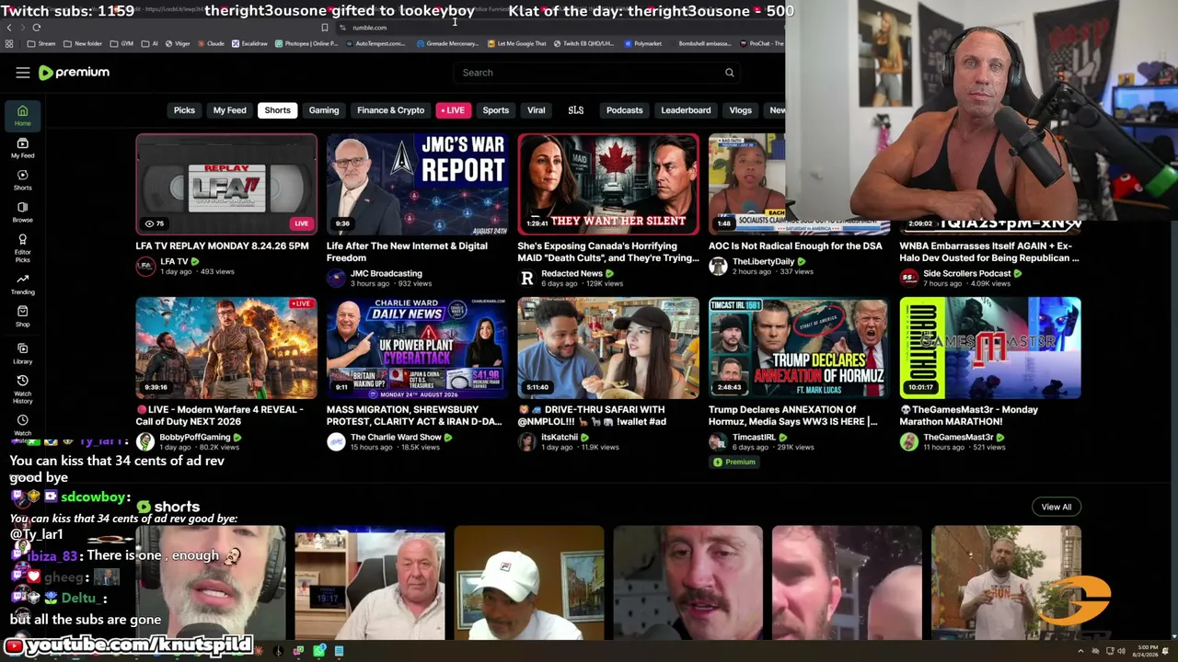The width and height of the screenshot is (1178, 662).
Task: Select the My Feed category tab
Action: coord(230,110)
